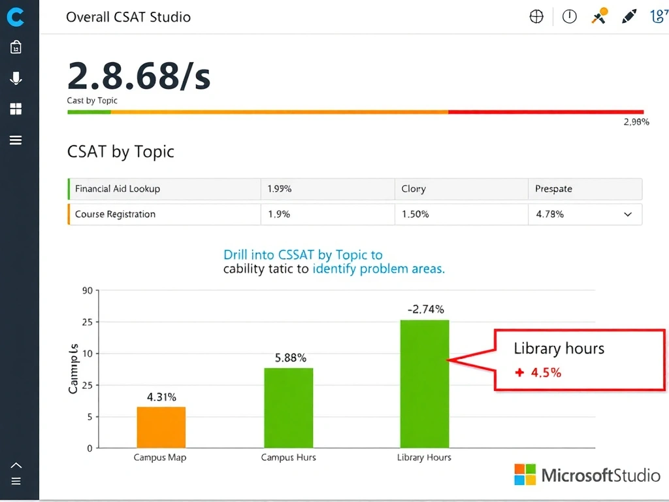Click the MicrosoftStudio logo
The width and height of the screenshot is (669, 502).
(x=587, y=475)
